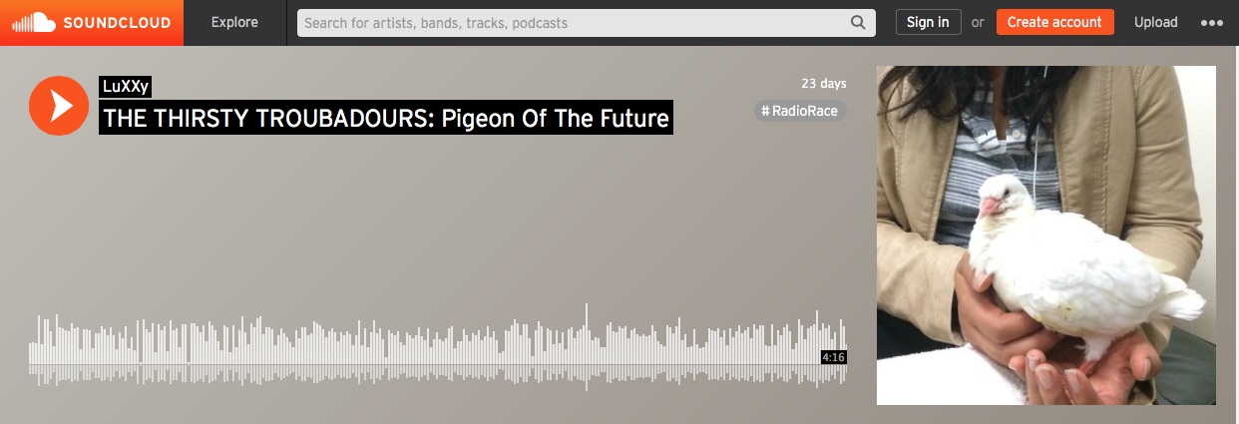Click the Sign in button

928,22
